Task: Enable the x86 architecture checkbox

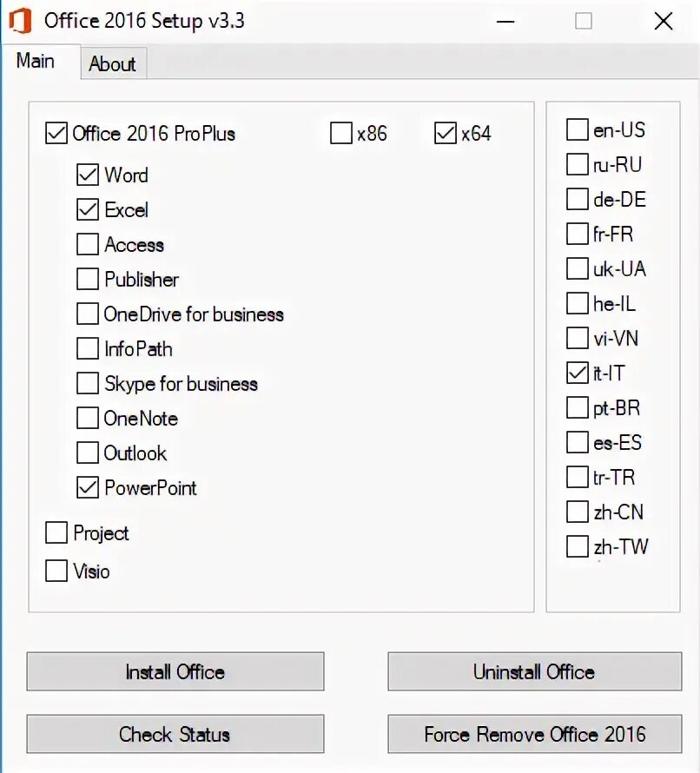Action: (x=341, y=134)
